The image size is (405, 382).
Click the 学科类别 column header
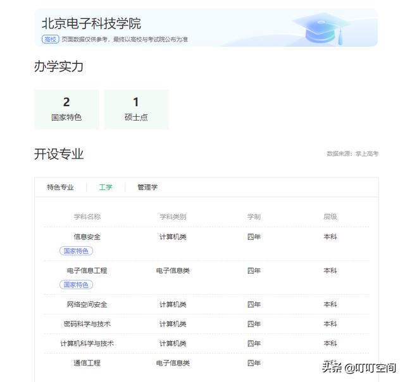click(x=173, y=217)
